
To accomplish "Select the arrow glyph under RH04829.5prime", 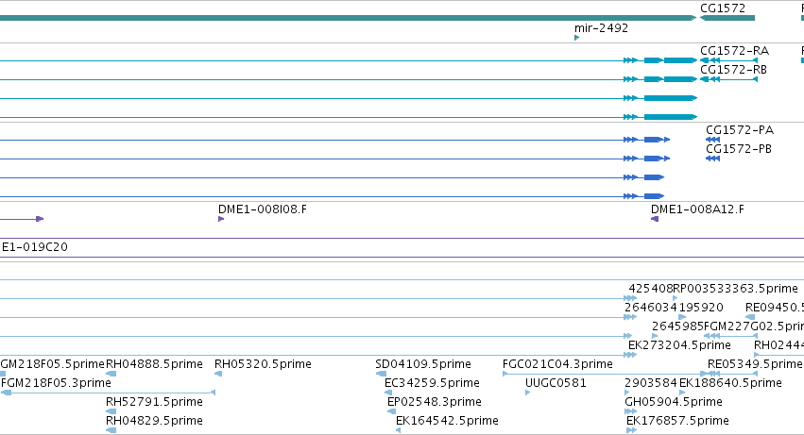I will pyautogui.click(x=111, y=430).
